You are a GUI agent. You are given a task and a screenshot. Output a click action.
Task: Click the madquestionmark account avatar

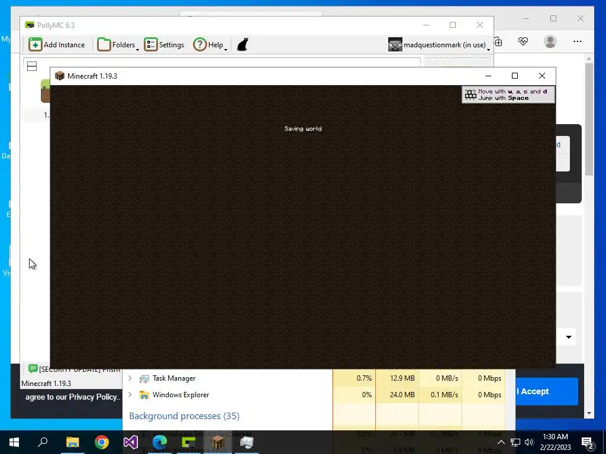pos(395,45)
